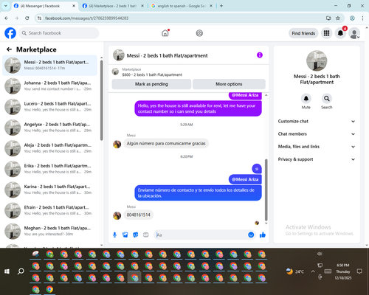Click the message Algún número para comunicarme gracias
369x295 pixels.
click(166, 143)
